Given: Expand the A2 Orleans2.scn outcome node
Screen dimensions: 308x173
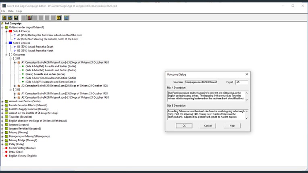Looking at the screenshot, I should [15, 86].
